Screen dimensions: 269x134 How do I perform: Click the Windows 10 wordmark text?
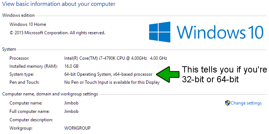pos(220,32)
